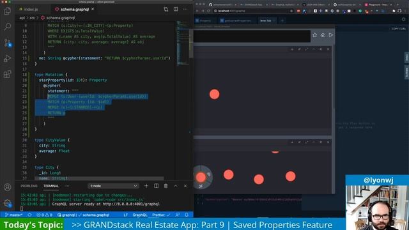Viewport: 409px width, 230px height.
Task: Rerun query in upper result frame
Action: [321, 49]
